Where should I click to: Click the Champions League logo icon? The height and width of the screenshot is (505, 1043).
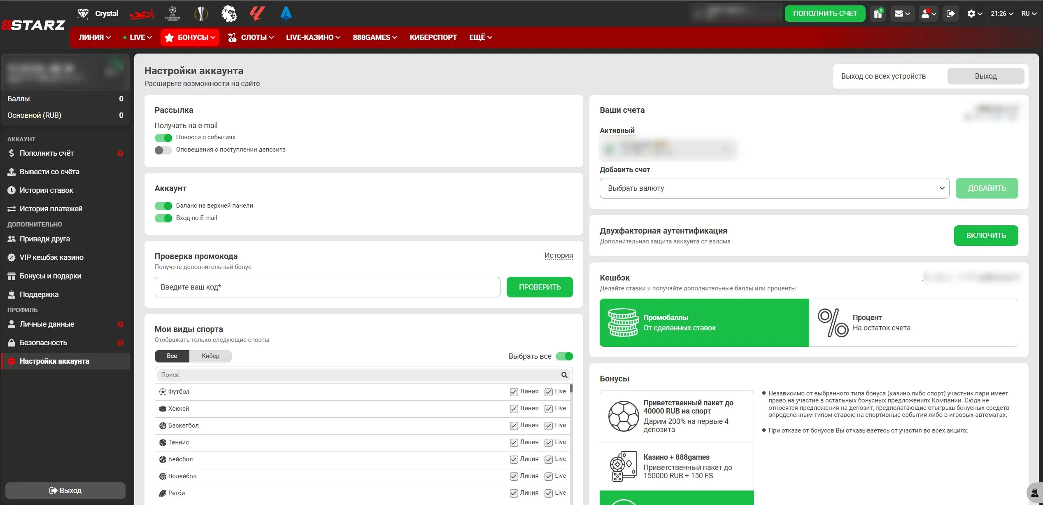[x=172, y=14]
